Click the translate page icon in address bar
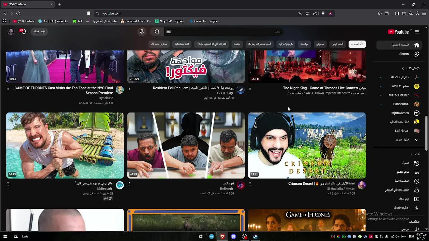The width and height of the screenshot is (429, 241). click(300, 13)
